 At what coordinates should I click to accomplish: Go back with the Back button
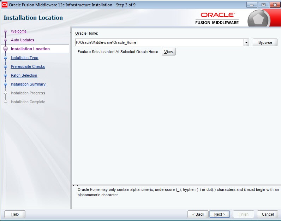tap(198, 214)
